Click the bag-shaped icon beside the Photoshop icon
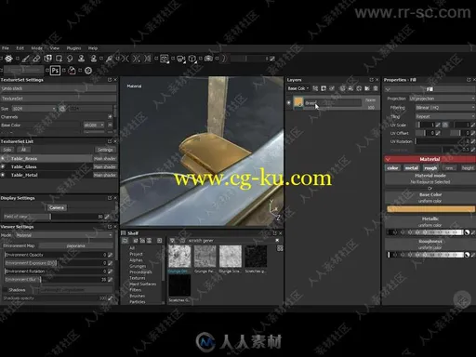The width and height of the screenshot is (476, 357). point(72,71)
